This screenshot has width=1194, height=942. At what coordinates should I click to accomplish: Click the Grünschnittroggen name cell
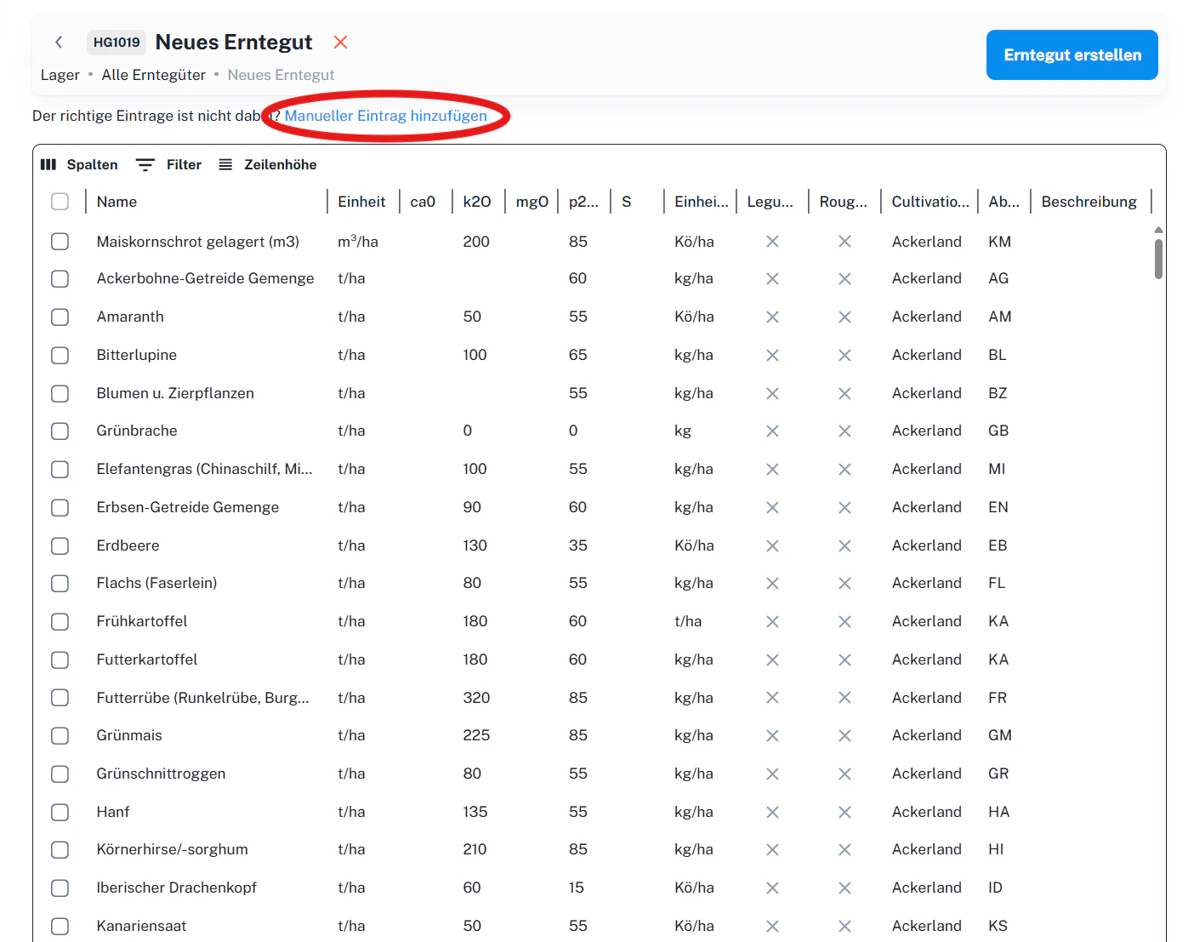161,774
